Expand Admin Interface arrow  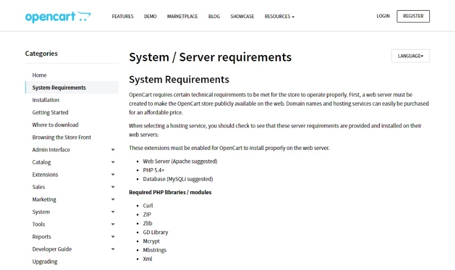pos(113,150)
